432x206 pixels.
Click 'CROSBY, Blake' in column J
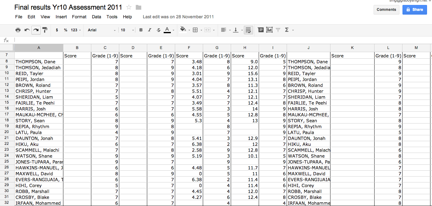click(308, 197)
